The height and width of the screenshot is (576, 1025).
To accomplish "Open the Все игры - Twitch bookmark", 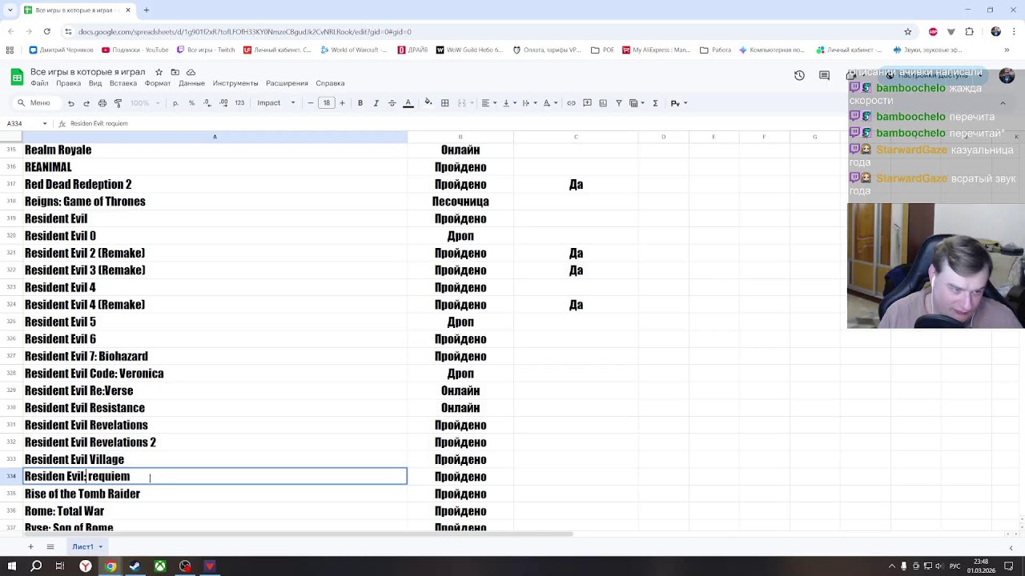I will [206, 50].
